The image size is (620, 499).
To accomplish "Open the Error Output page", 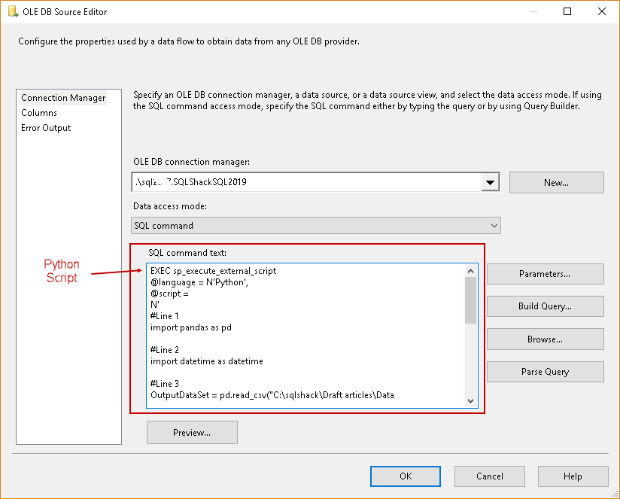I will coord(46,128).
